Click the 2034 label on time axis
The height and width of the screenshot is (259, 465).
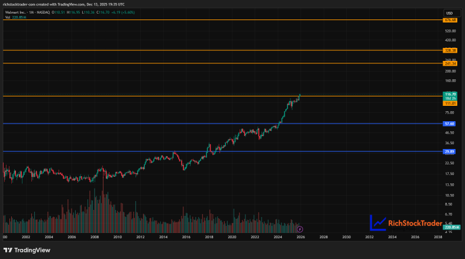392,237
